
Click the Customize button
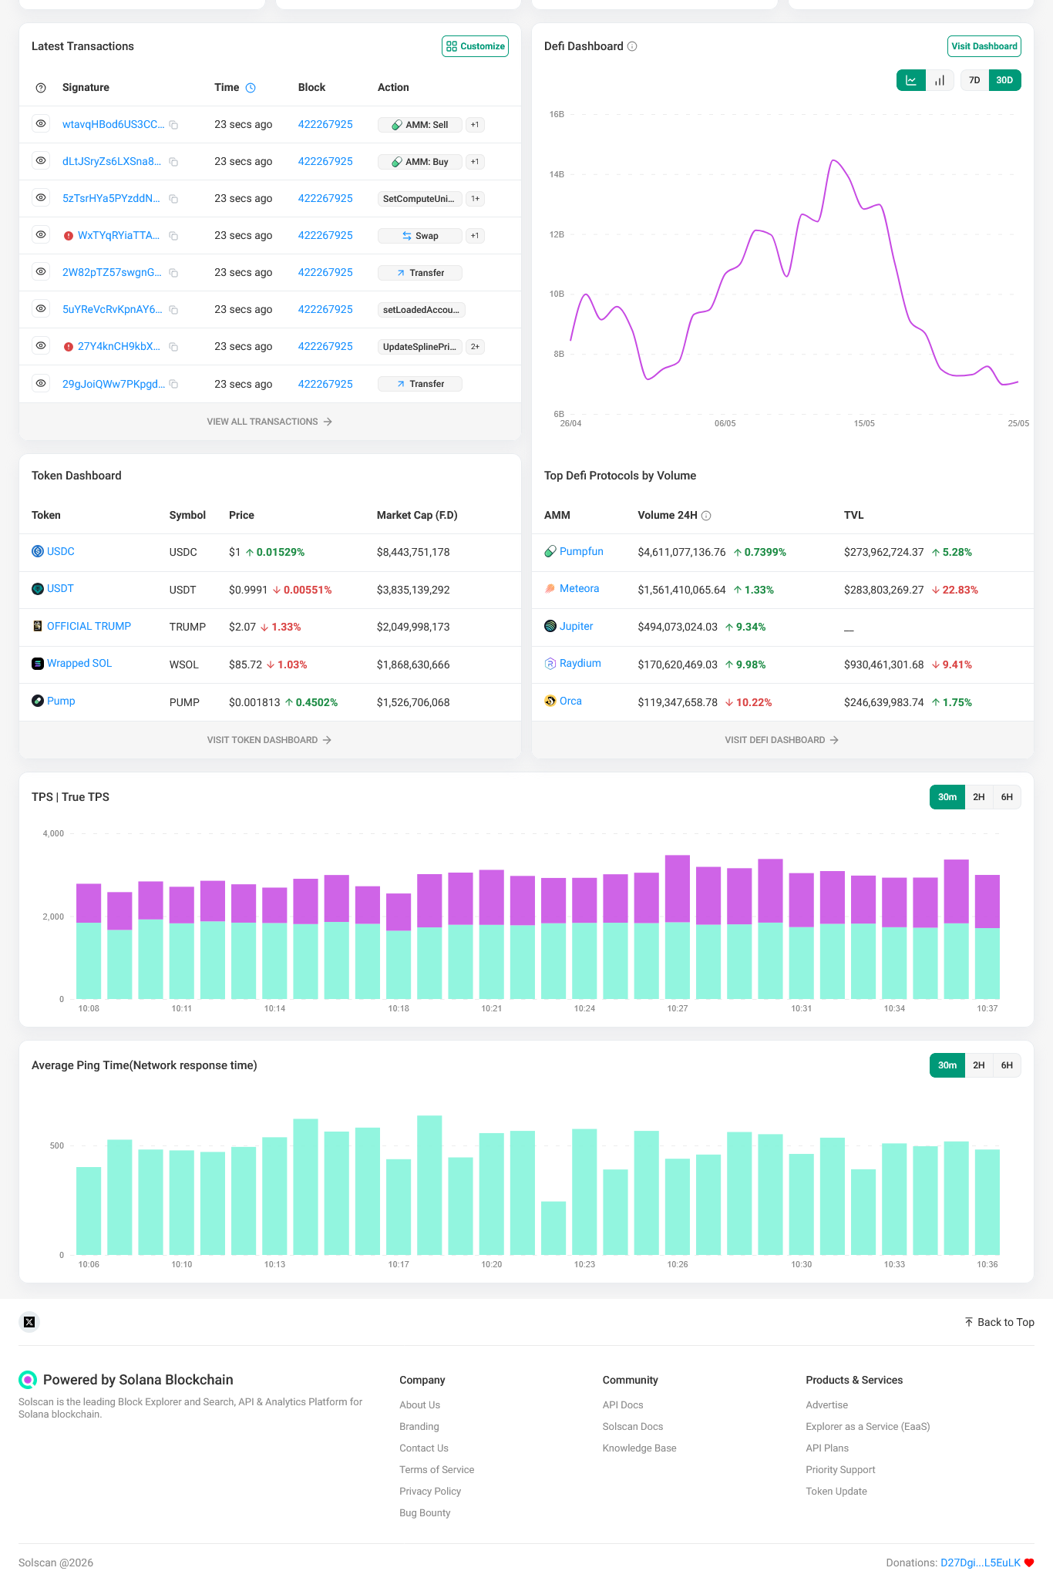click(475, 46)
